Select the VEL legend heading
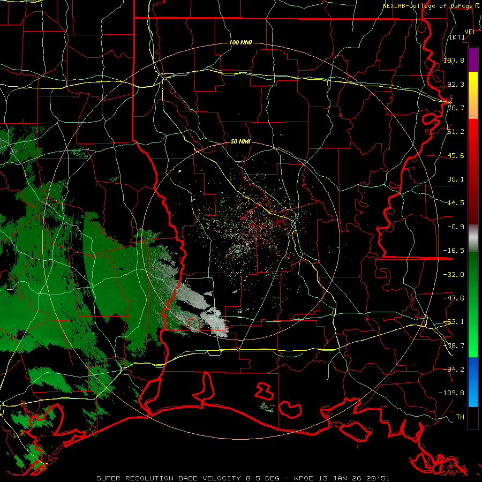 pos(470,32)
